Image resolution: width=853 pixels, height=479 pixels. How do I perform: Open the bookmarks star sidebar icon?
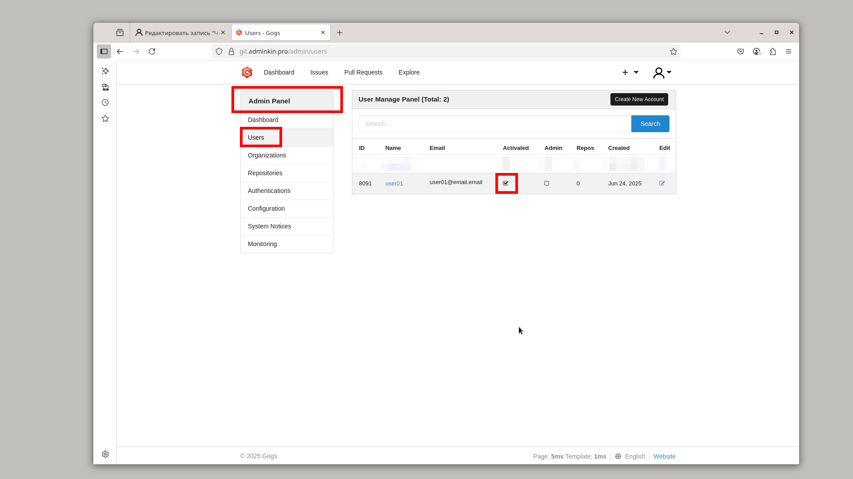coord(105,118)
